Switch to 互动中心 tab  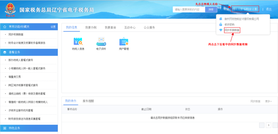[130, 27]
